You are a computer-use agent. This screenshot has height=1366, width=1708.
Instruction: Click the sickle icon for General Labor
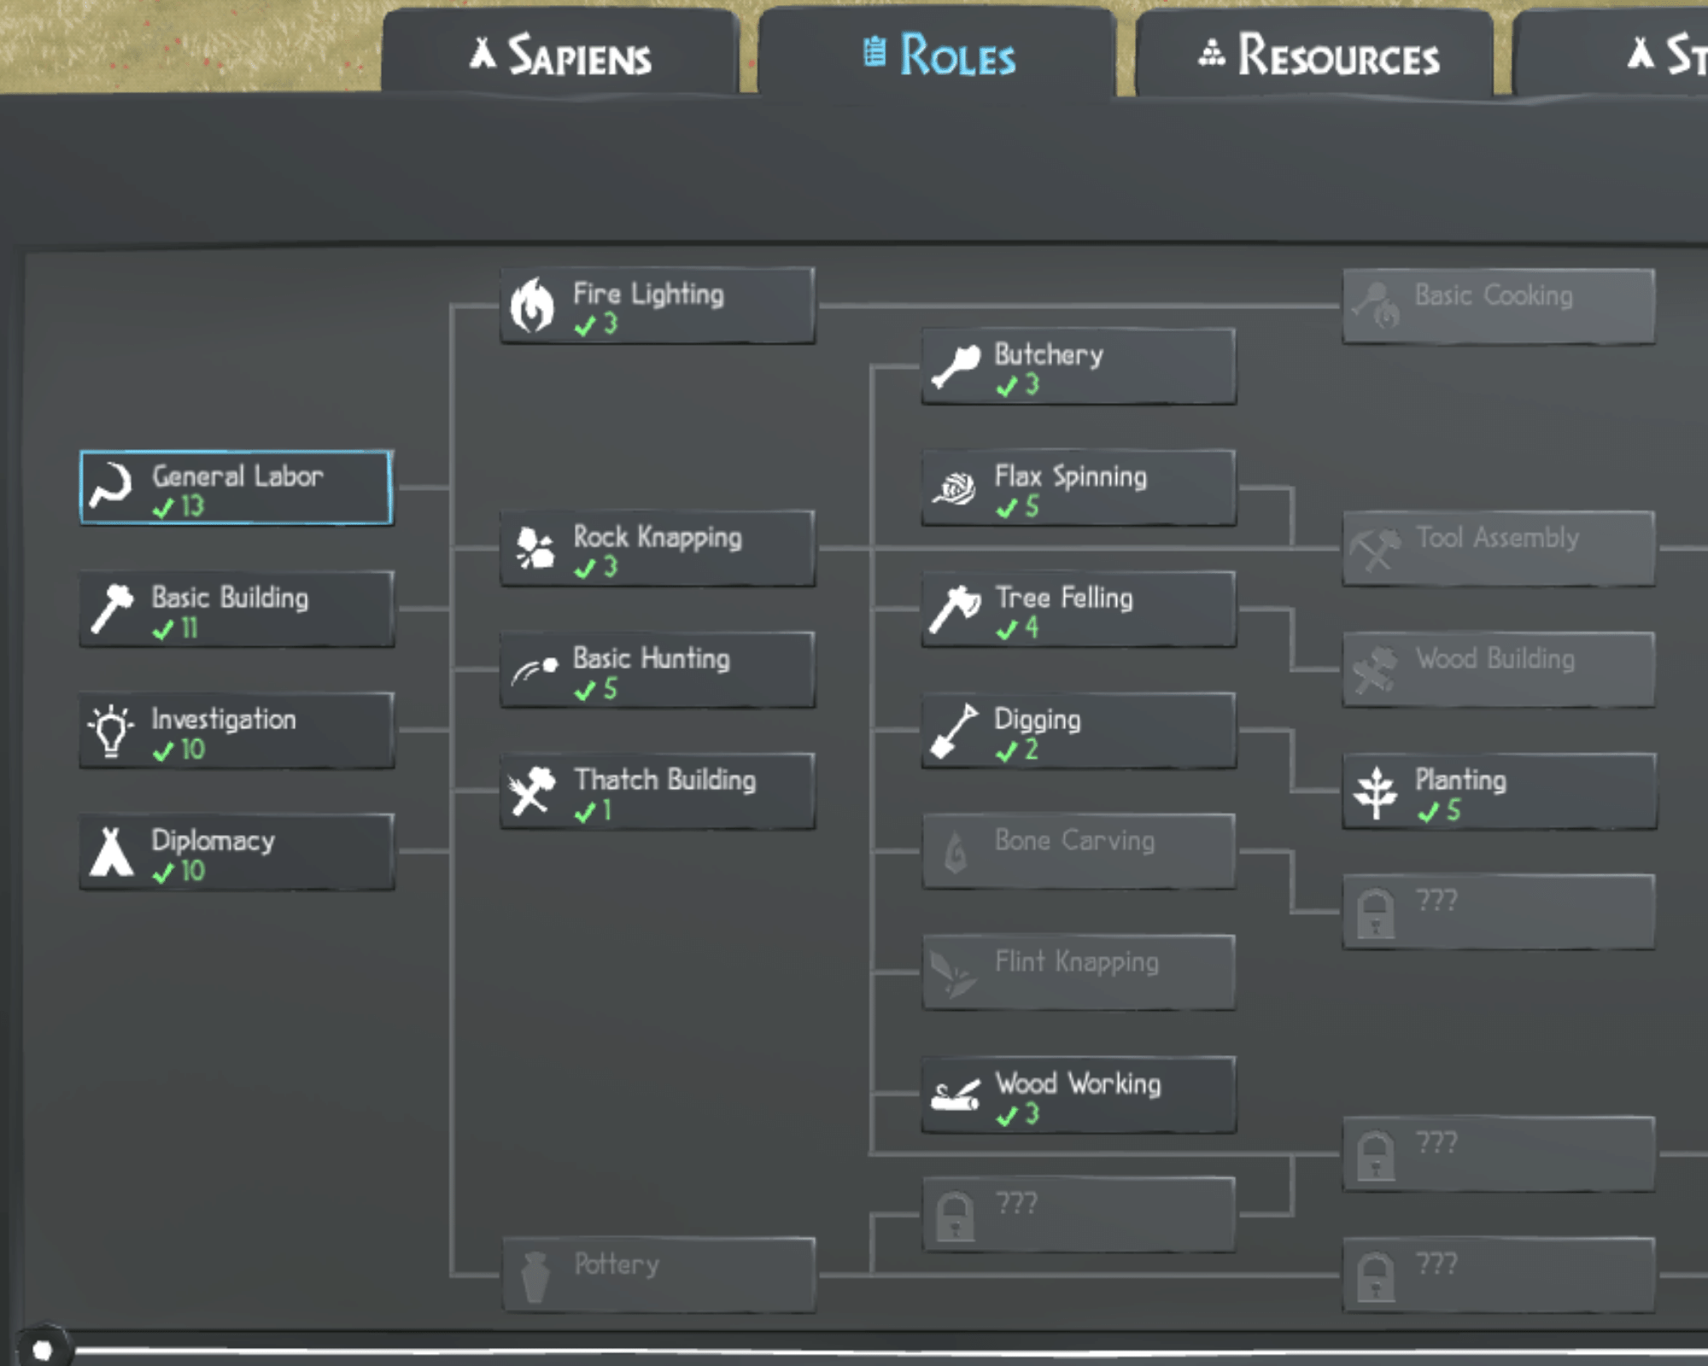click(112, 487)
